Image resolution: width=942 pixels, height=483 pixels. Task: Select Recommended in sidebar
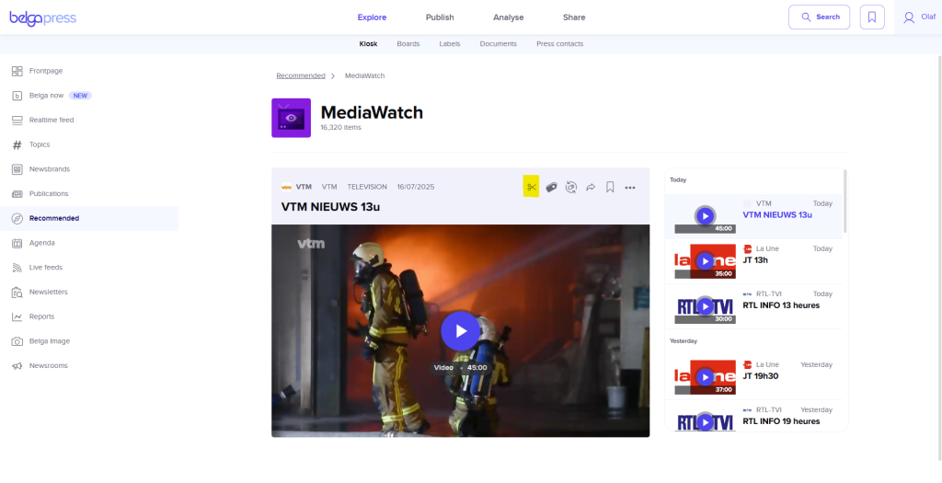(x=89, y=219)
